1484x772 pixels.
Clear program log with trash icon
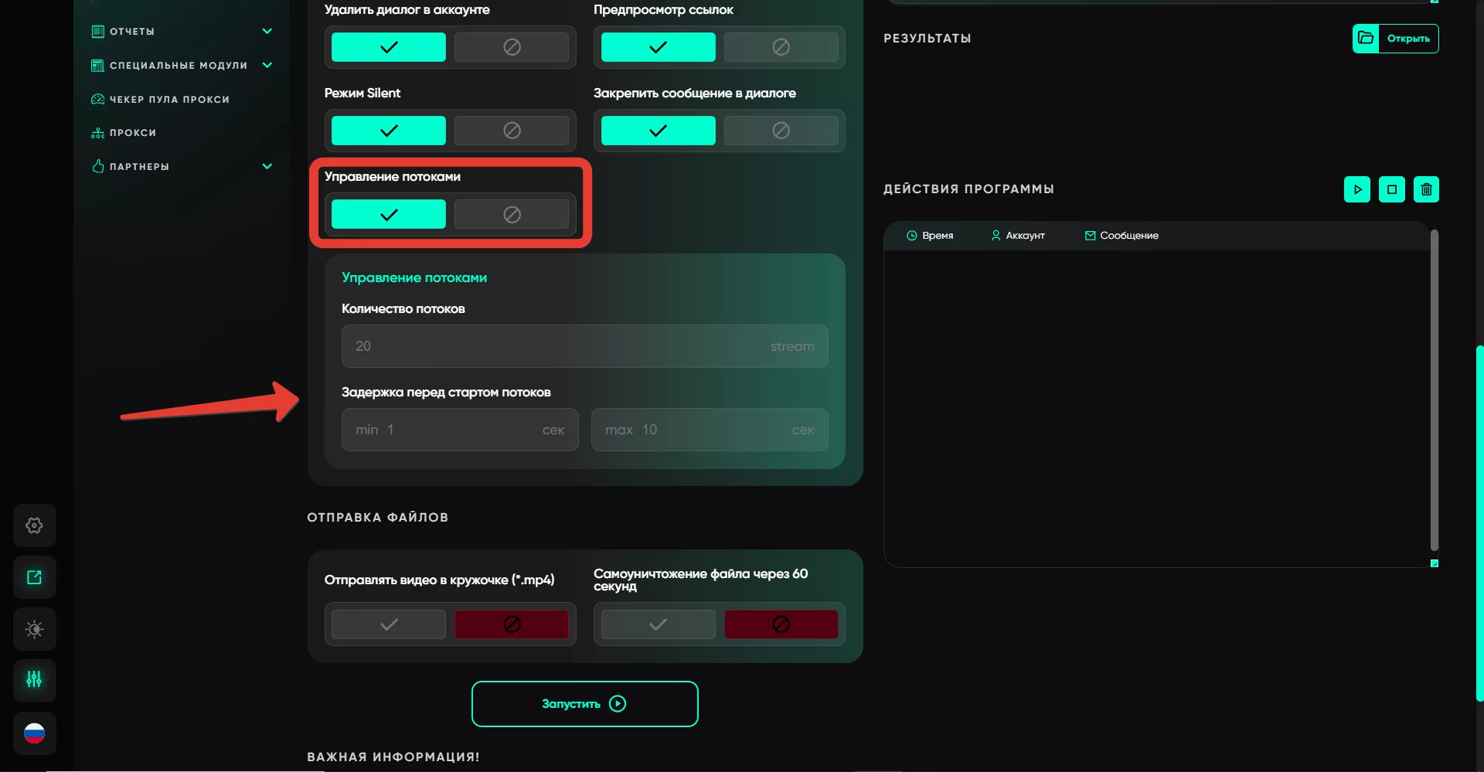pos(1426,189)
